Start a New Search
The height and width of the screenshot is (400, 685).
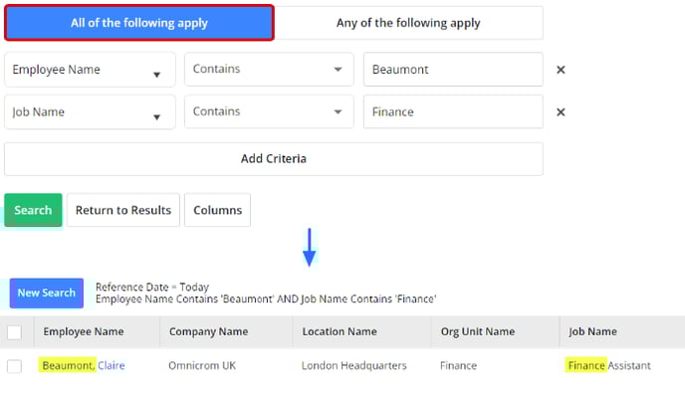pos(47,293)
